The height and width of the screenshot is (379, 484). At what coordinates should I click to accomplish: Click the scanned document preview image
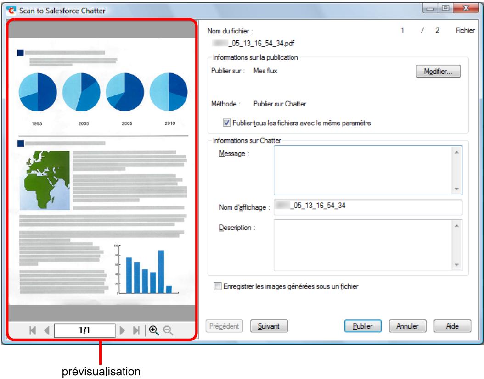point(102,171)
